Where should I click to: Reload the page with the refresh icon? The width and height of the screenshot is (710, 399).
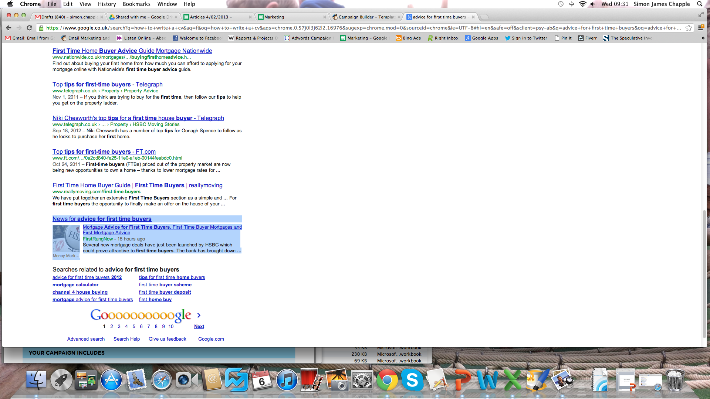click(30, 28)
